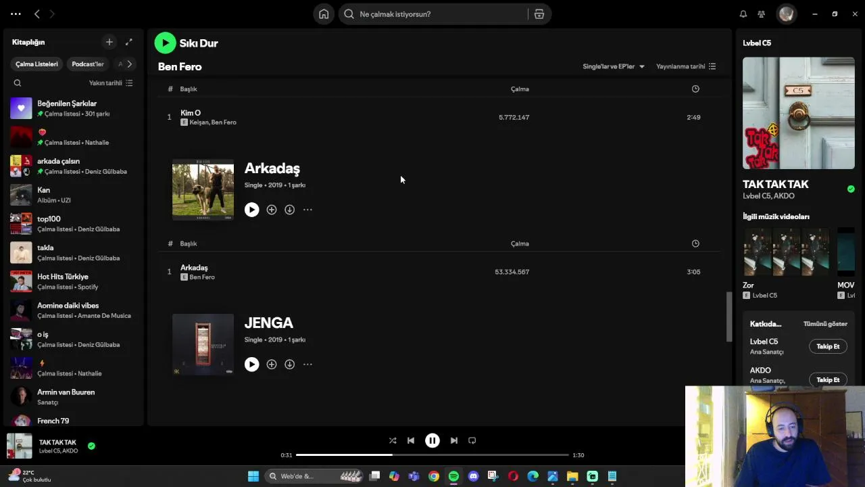Open the three-dot app menu

click(x=16, y=14)
